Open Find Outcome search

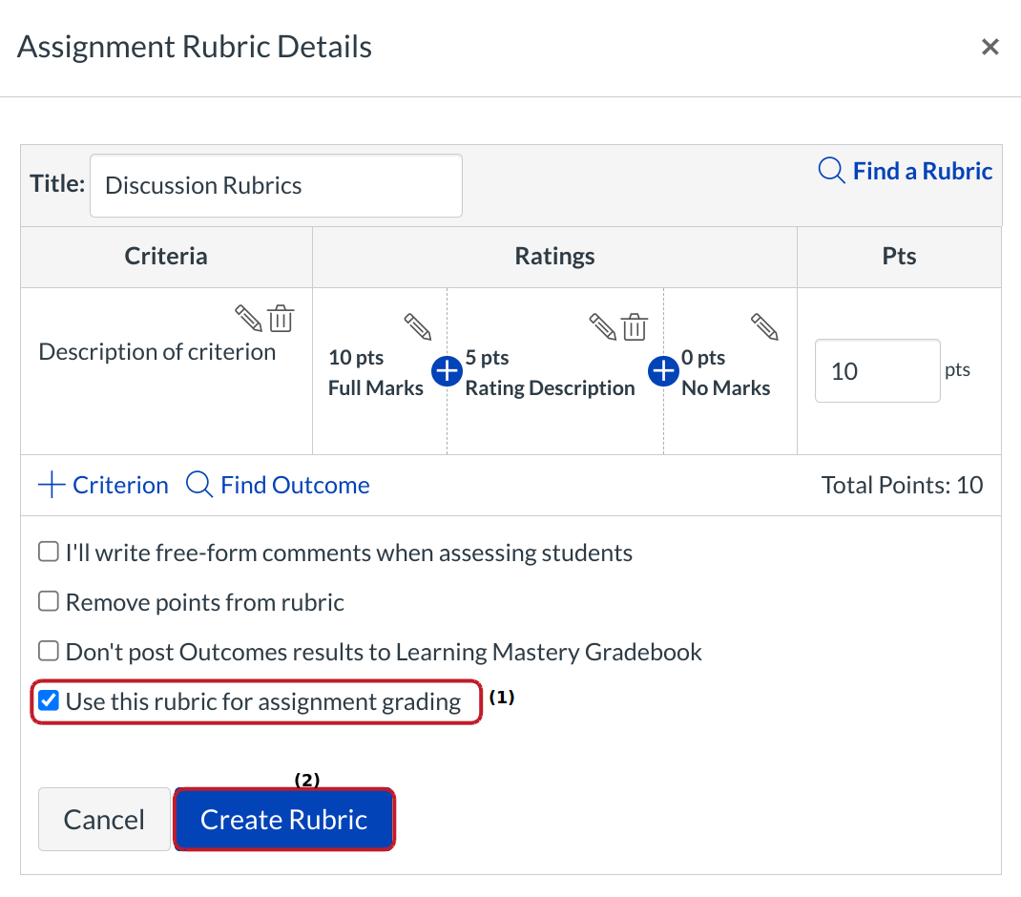click(278, 485)
